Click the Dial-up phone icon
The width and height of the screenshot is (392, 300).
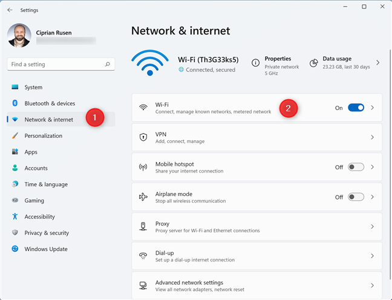143,256
